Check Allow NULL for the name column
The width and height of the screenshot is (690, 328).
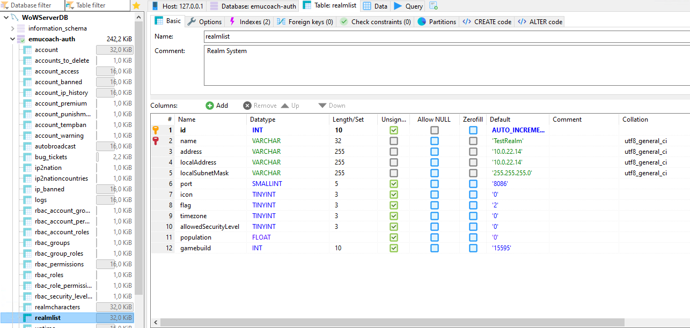(434, 140)
